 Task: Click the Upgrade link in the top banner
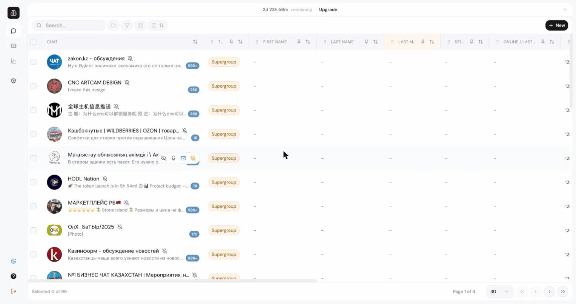pyautogui.click(x=328, y=10)
